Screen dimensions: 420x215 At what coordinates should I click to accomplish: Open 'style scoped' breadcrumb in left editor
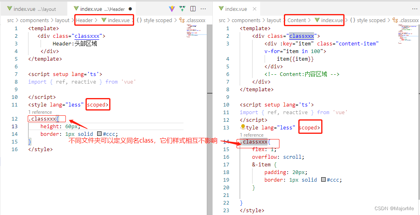pos(154,20)
